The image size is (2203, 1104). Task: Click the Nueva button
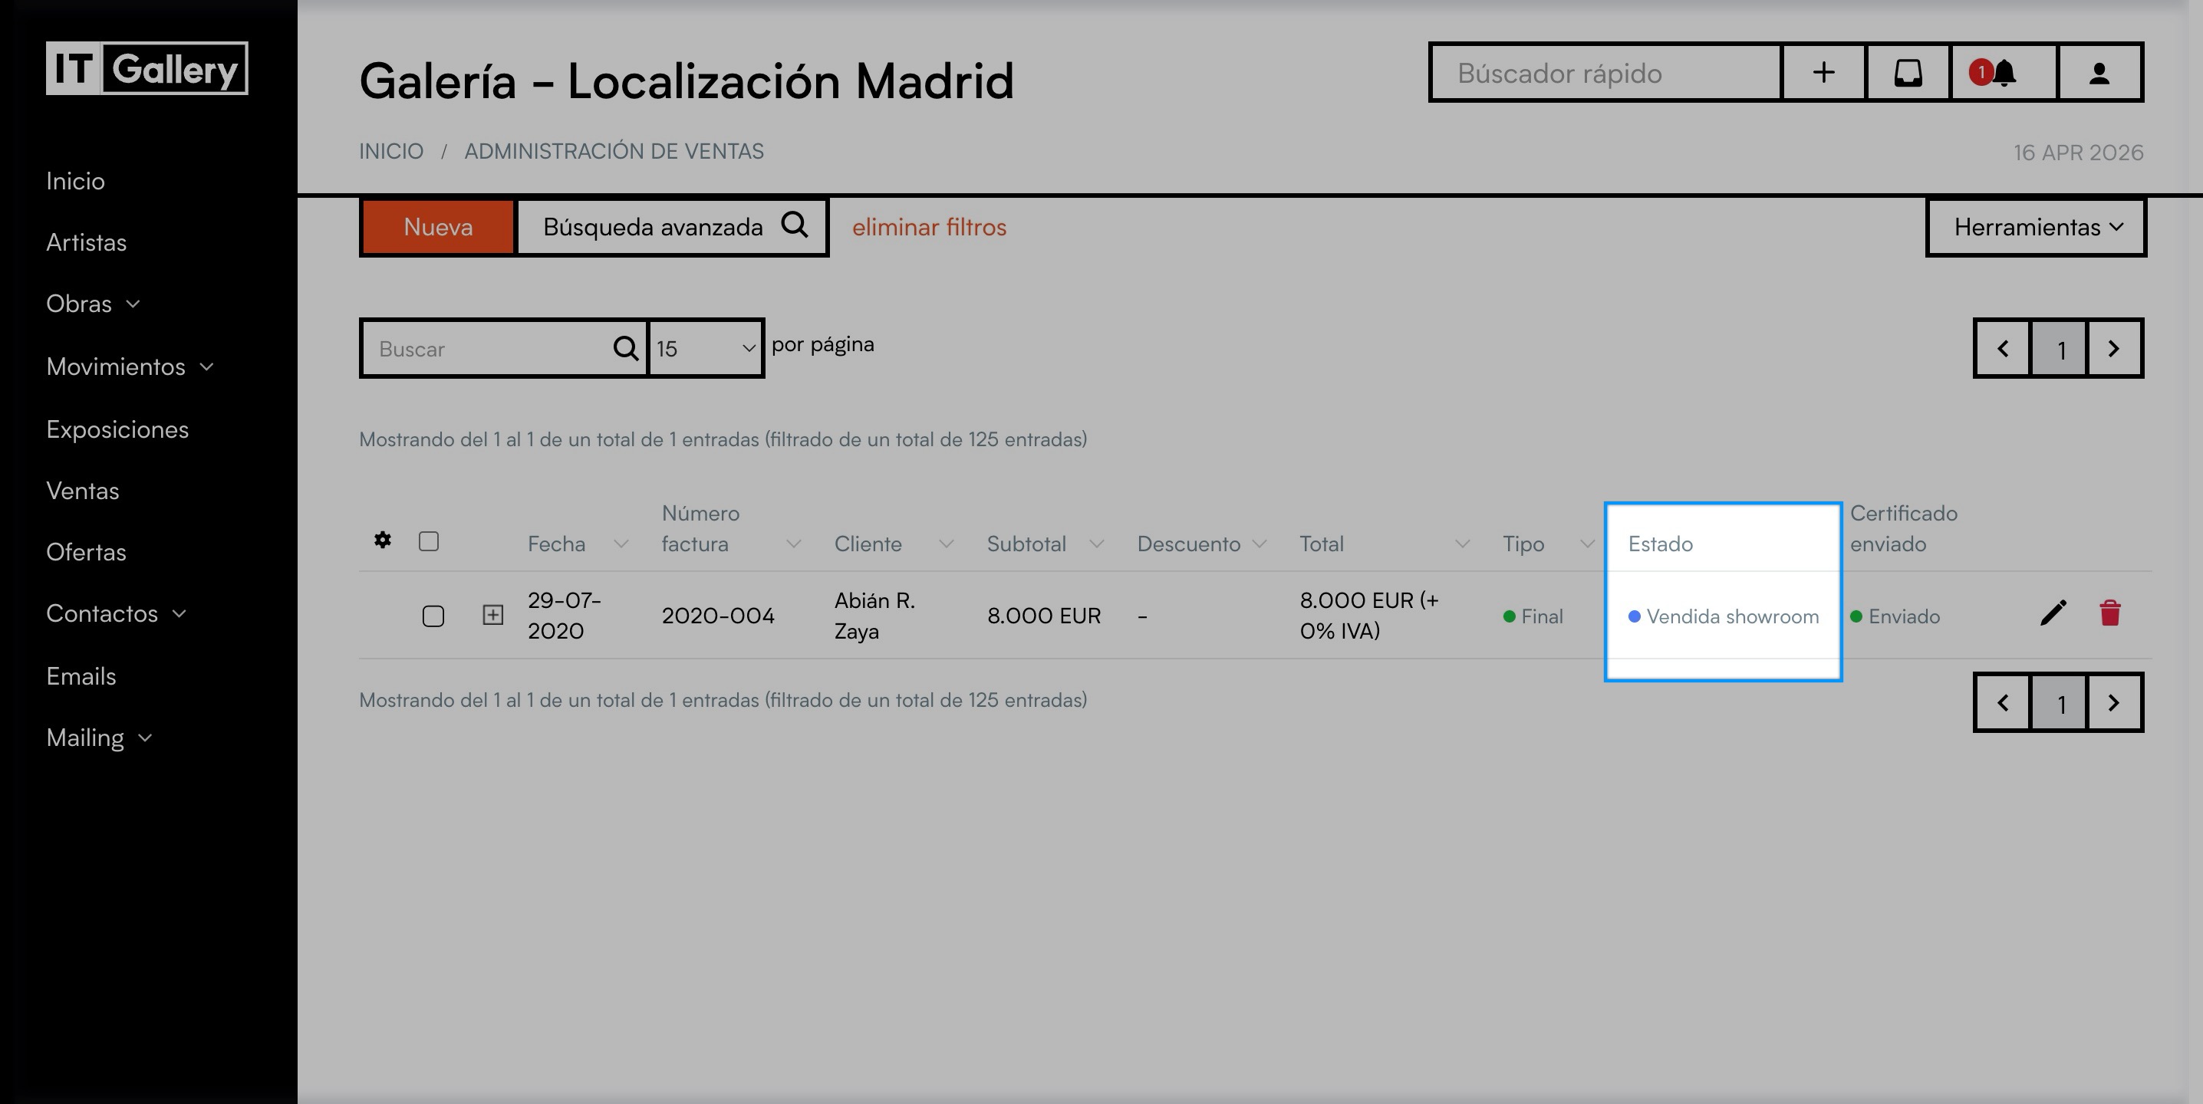438,227
